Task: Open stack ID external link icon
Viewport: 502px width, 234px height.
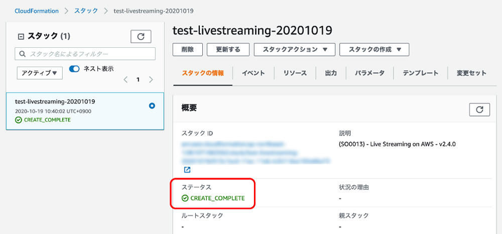Action: pyautogui.click(x=187, y=170)
